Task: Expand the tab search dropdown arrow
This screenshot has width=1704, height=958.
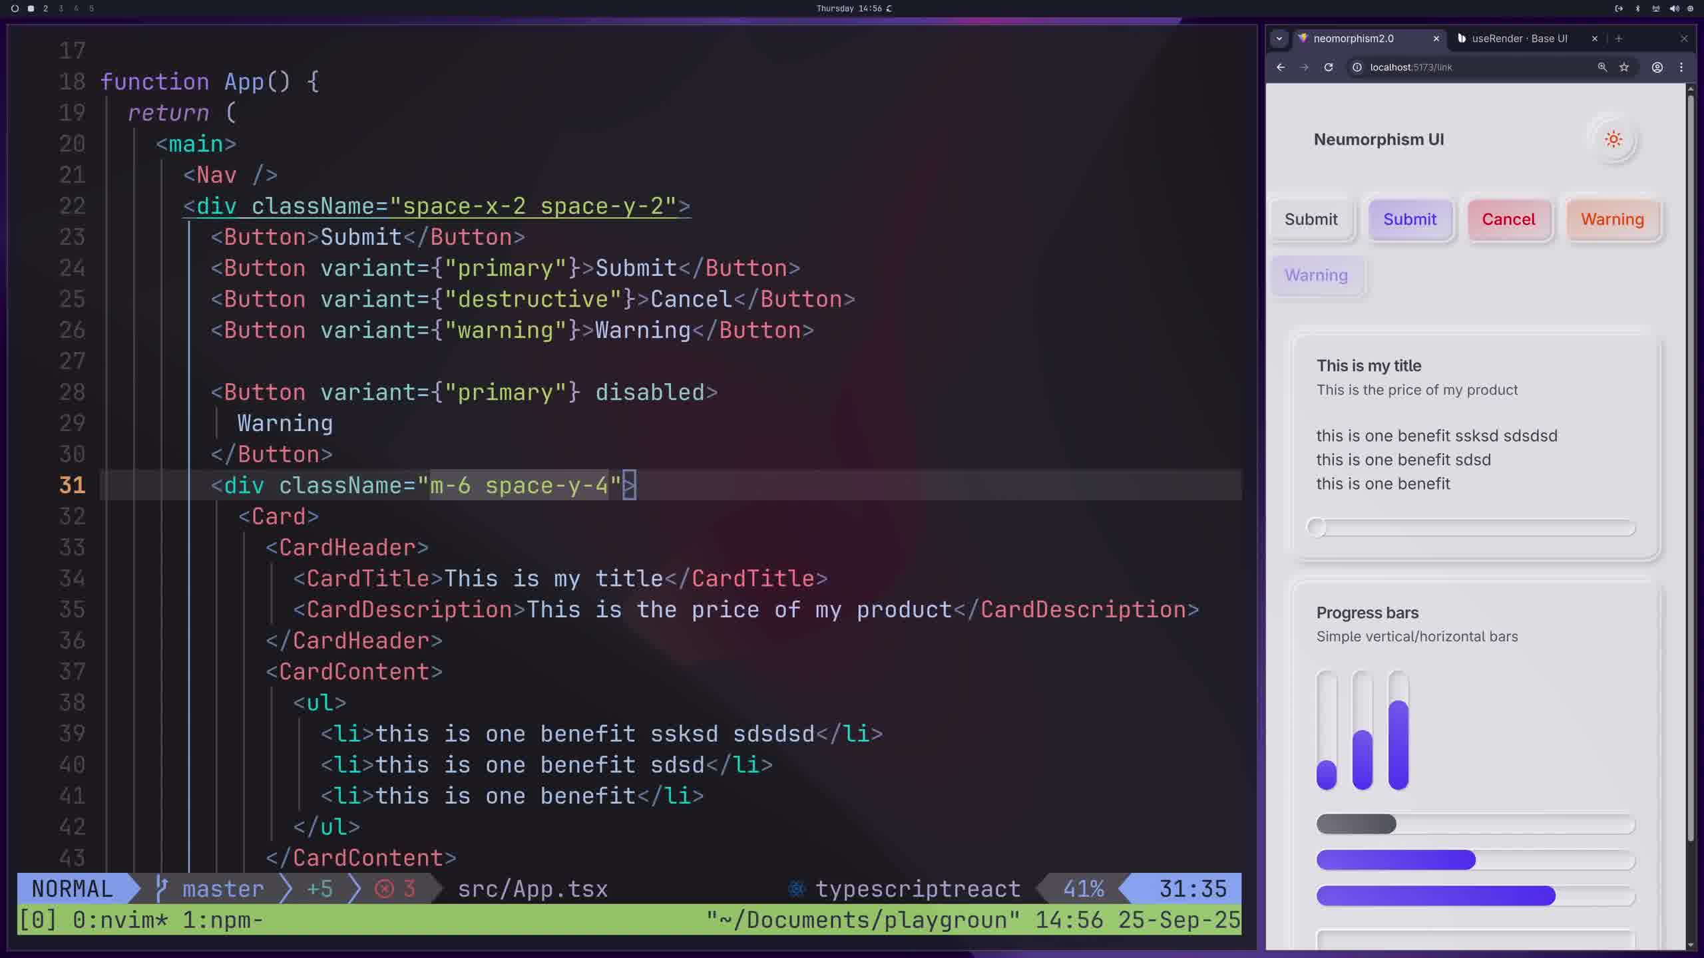Action: pyautogui.click(x=1279, y=39)
